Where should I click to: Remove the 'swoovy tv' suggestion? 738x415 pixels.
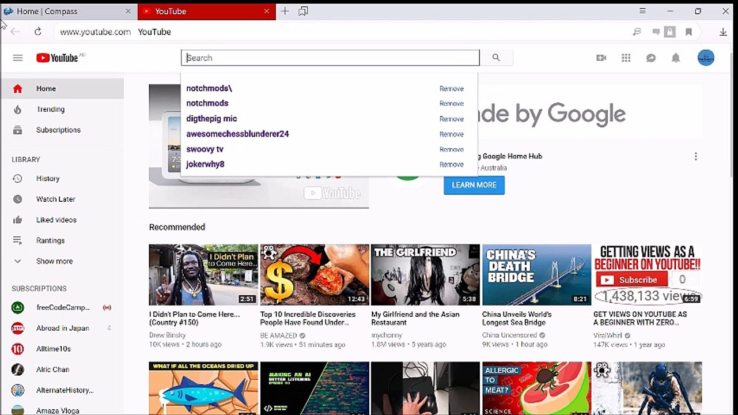point(452,149)
